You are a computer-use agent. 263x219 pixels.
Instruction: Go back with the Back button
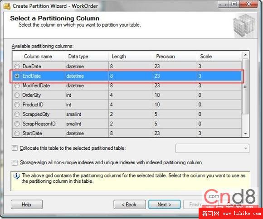click(x=130, y=205)
